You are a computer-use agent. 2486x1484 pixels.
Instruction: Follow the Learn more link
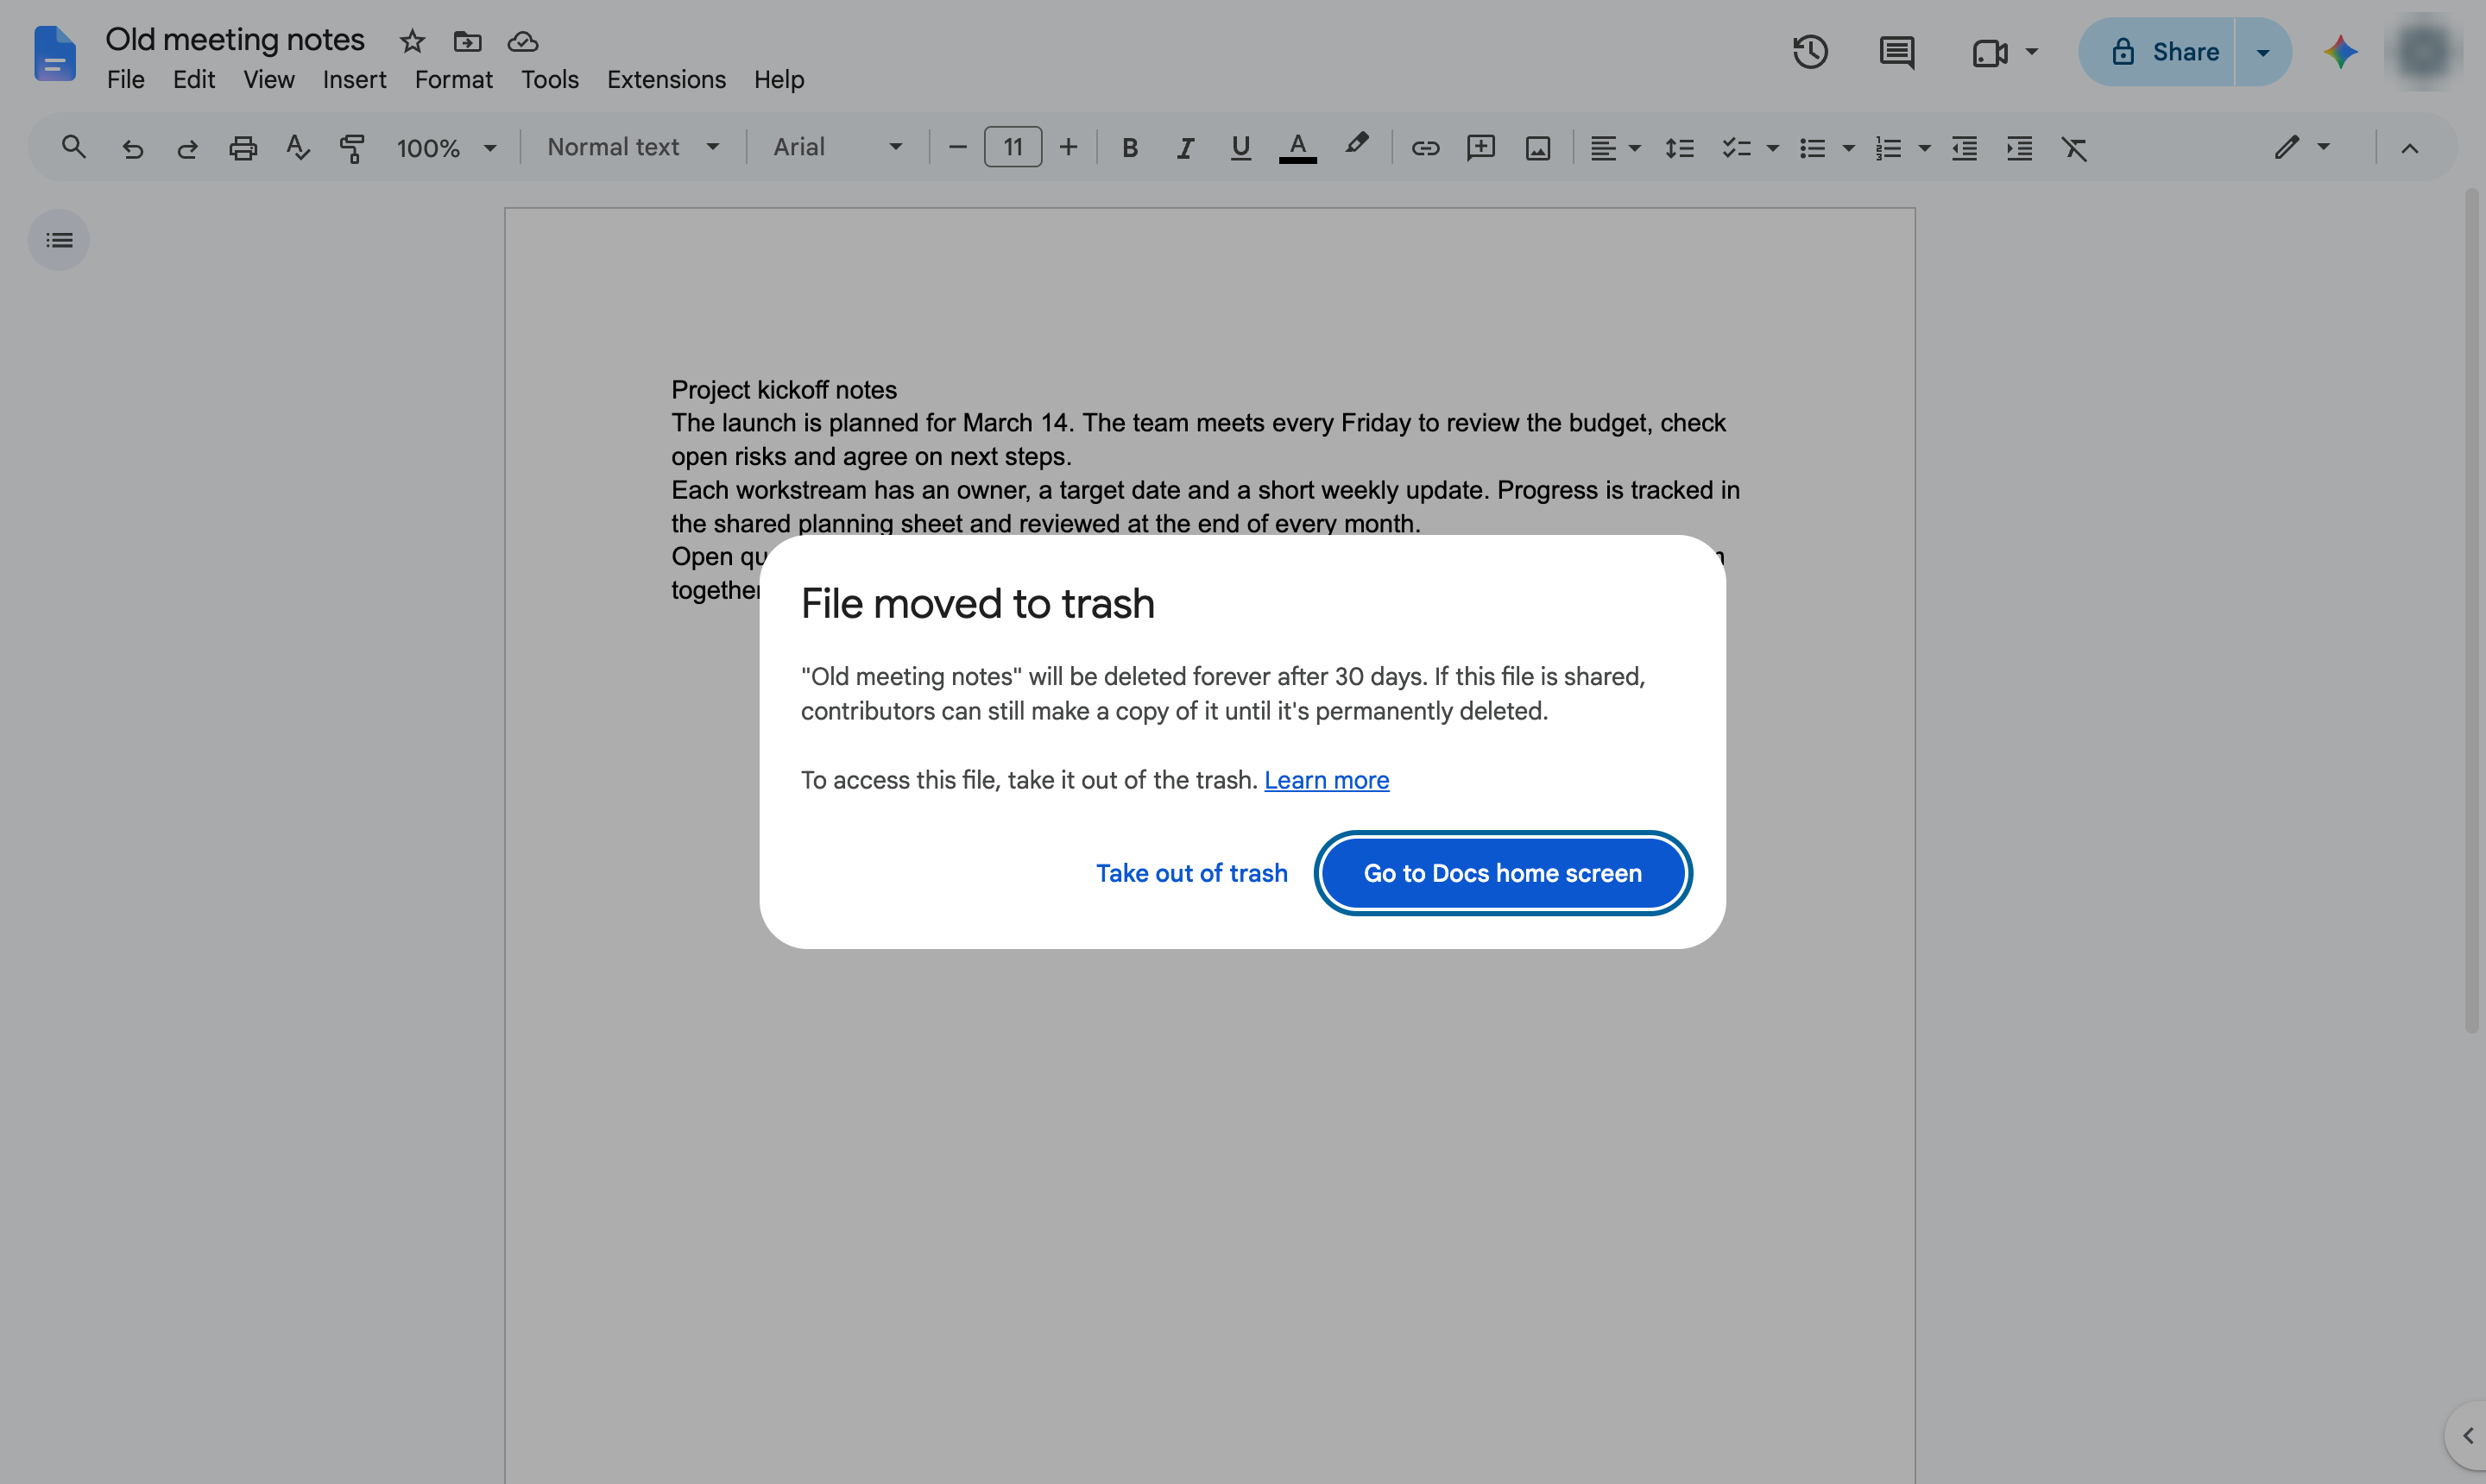pos(1327,780)
